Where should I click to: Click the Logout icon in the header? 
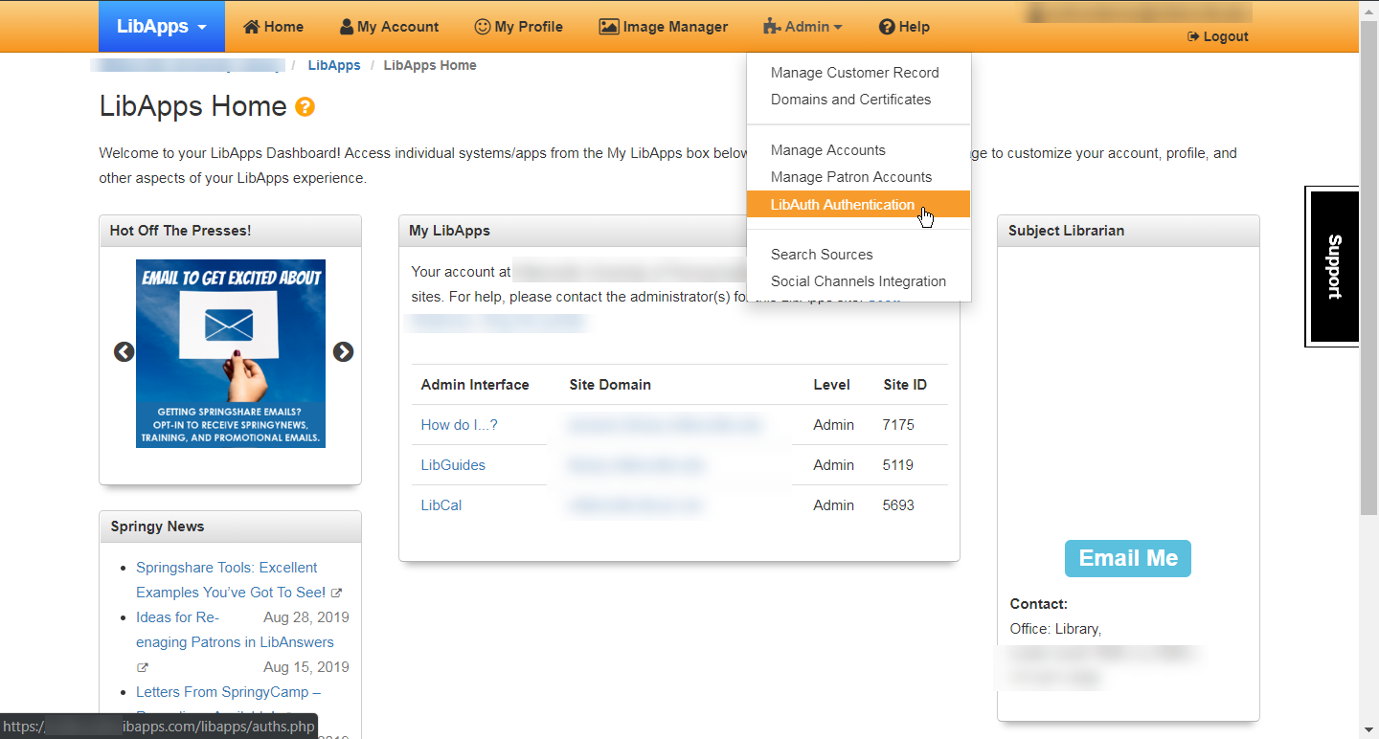(1191, 36)
